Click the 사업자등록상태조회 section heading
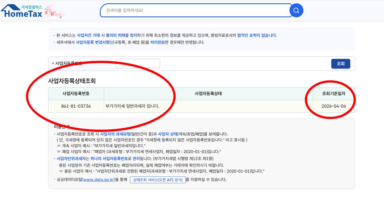This screenshot has width=384, height=198. [72, 81]
